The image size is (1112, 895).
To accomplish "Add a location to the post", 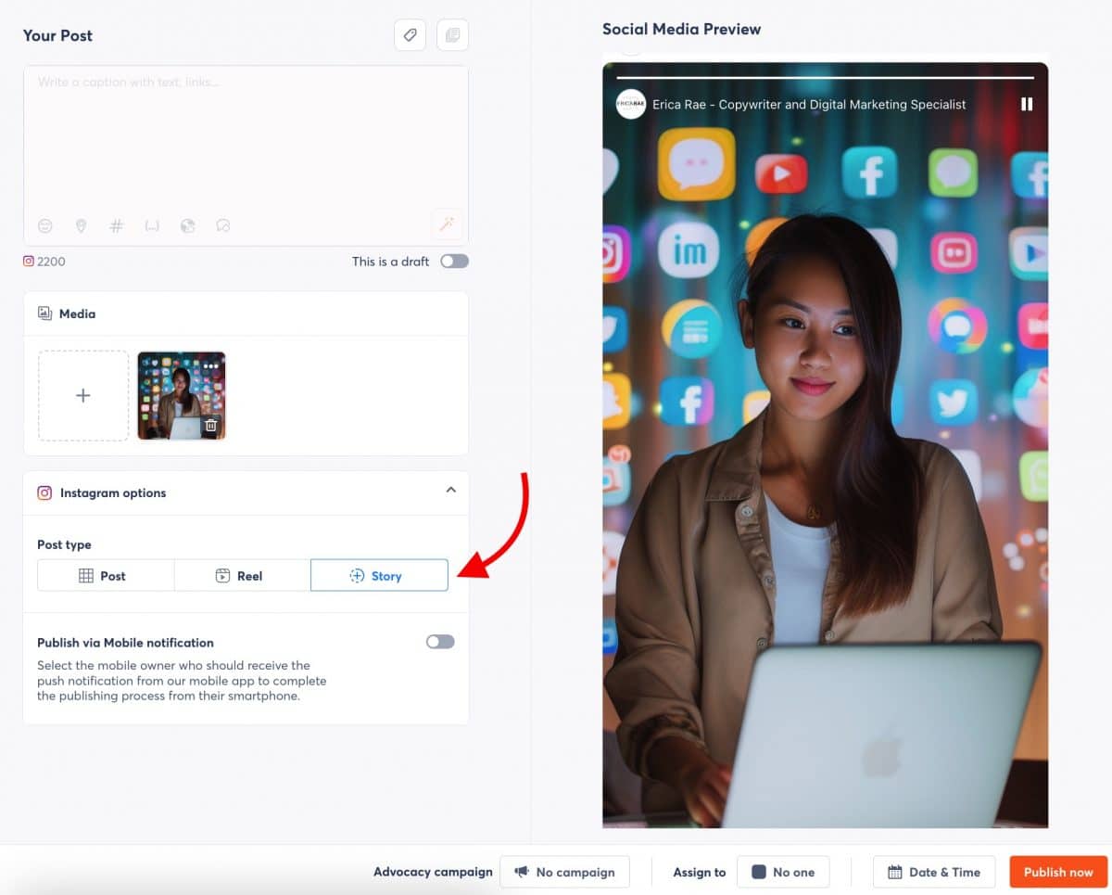I will point(82,225).
